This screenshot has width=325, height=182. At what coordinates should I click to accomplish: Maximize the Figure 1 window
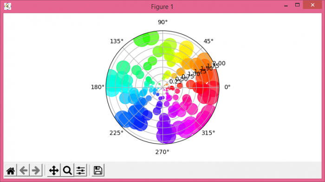pos(298,5)
